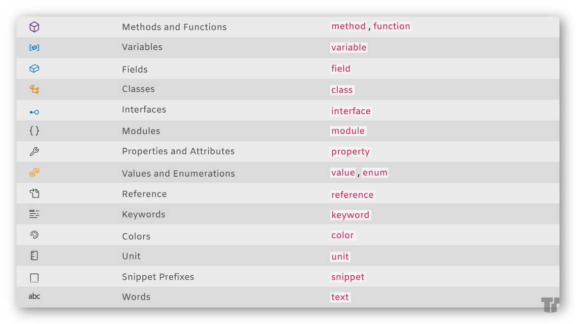Click the 'keyword' code tag
Screen dimensions: 576x324
coord(350,215)
